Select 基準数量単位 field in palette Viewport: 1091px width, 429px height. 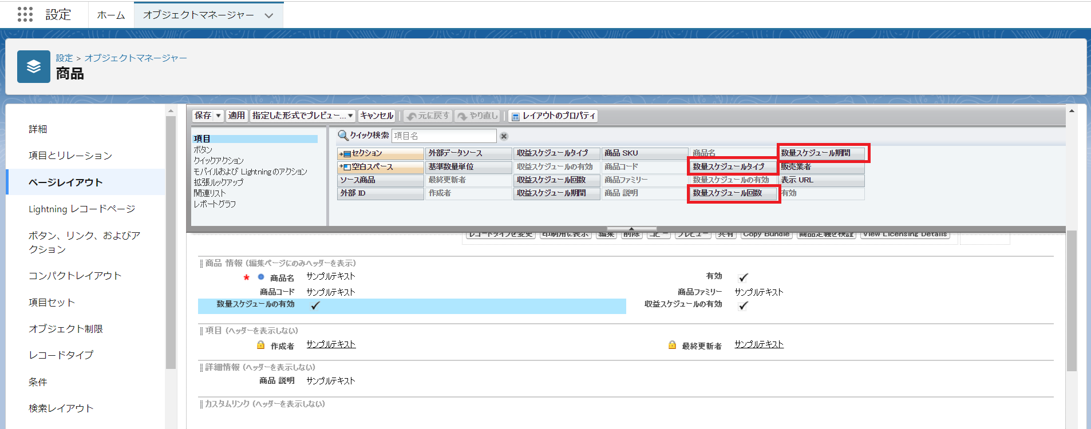coord(469,167)
